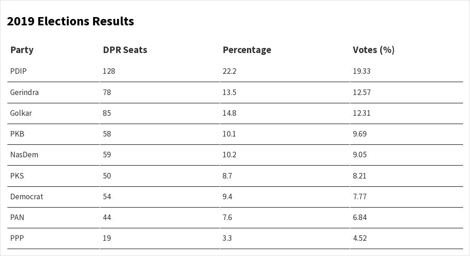
Task: Click PDIP's 128 seats value
Action: tap(109, 71)
